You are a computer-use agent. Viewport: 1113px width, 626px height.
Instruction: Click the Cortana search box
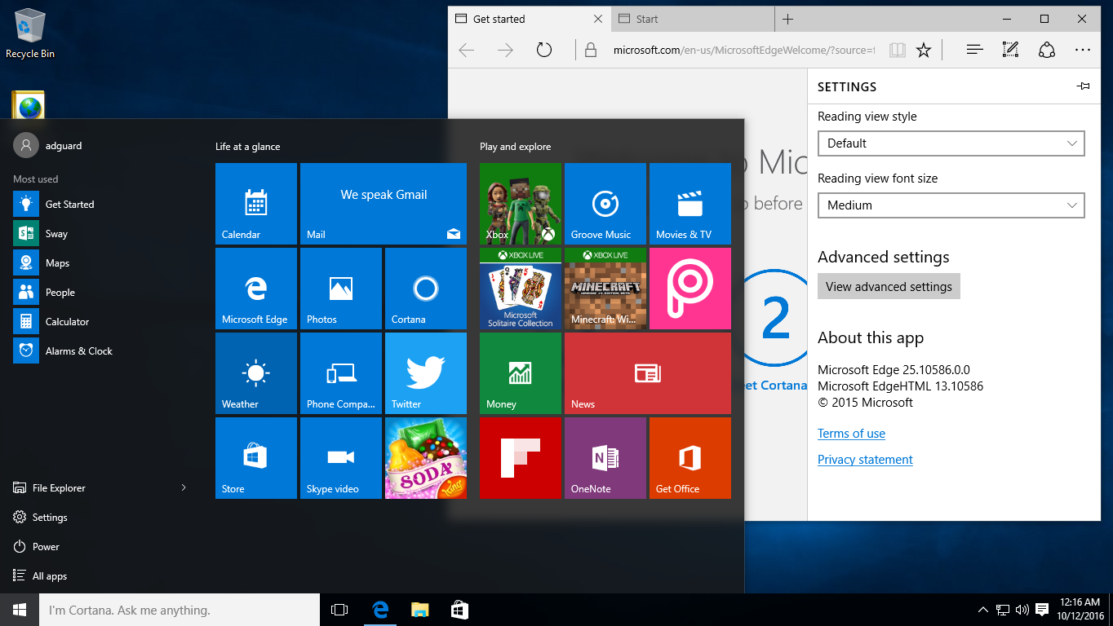[x=180, y=610]
